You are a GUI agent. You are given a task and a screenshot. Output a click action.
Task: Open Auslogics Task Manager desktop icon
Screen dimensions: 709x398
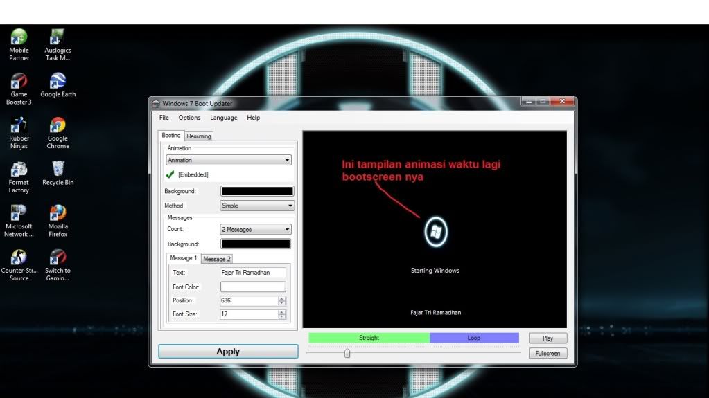[x=58, y=45]
